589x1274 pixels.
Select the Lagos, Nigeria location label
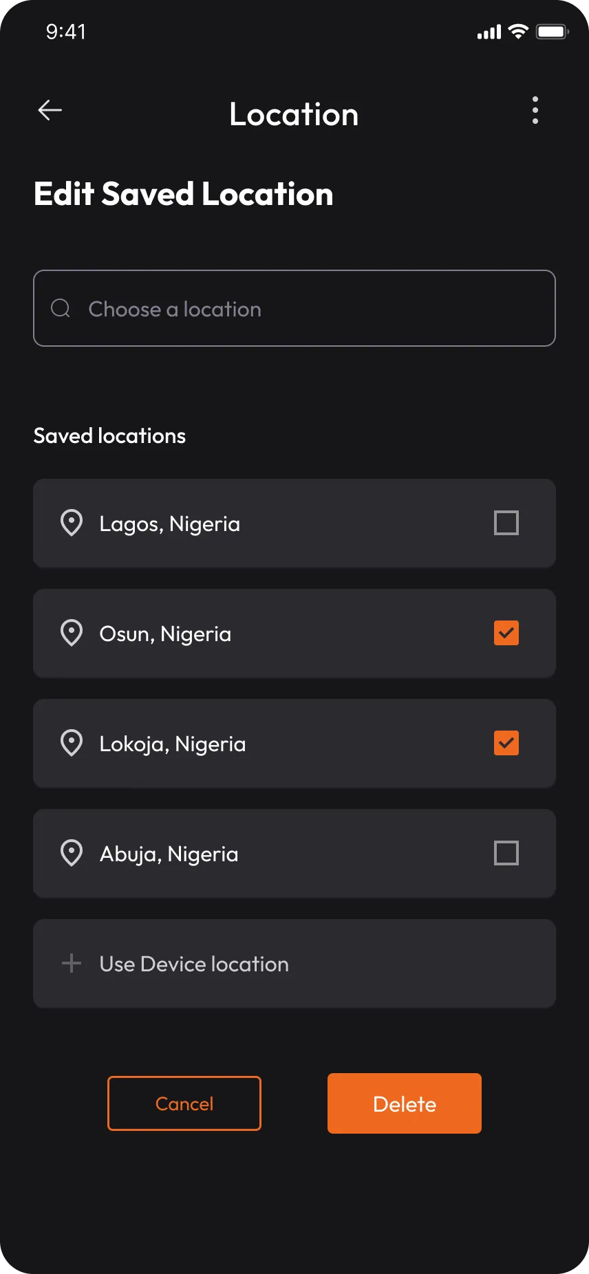click(x=170, y=524)
